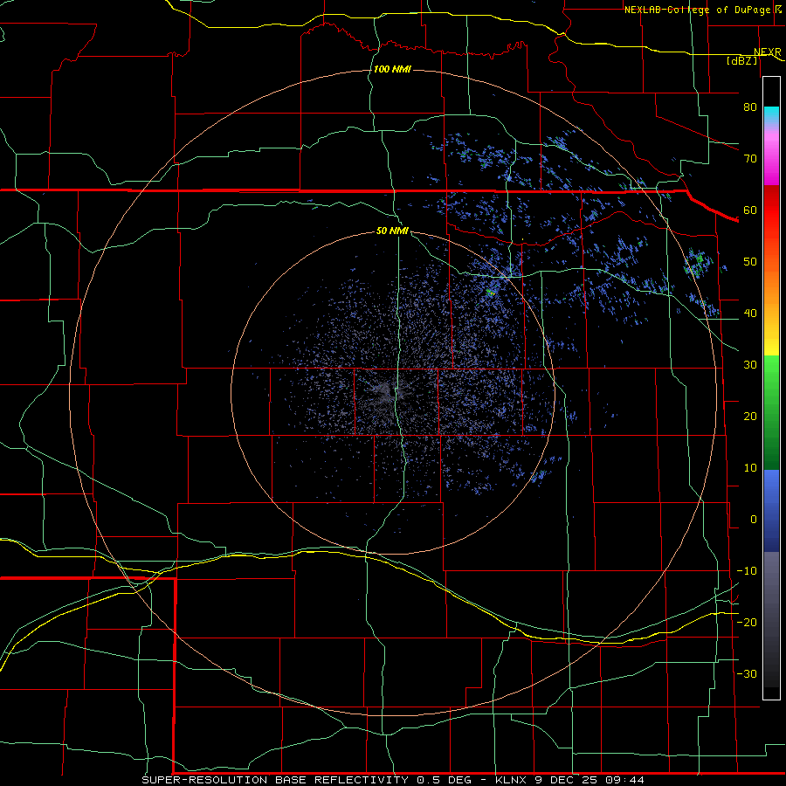Image resolution: width=786 pixels, height=786 pixels.
Task: Click the 50 NMI range ring label
Action: 392,231
